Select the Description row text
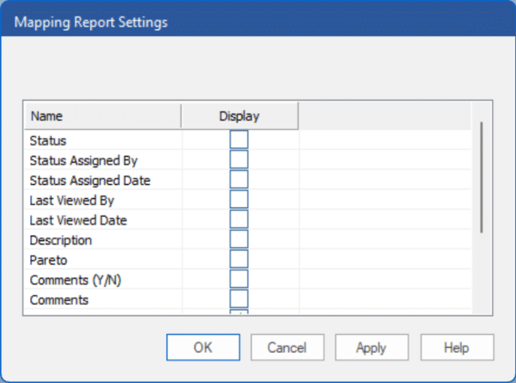Image resolution: width=516 pixels, height=383 pixels. coord(60,241)
